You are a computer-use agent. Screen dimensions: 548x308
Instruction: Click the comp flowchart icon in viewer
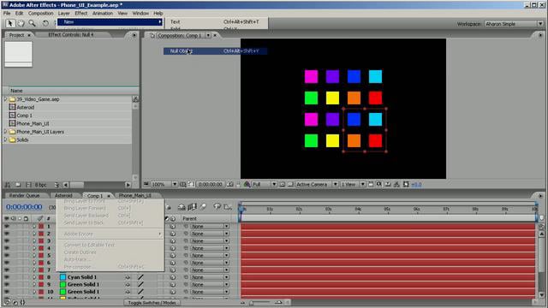tap(396, 184)
